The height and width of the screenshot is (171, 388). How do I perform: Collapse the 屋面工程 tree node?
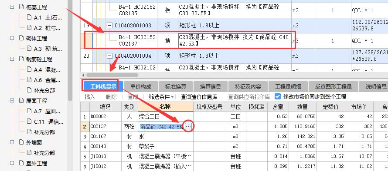[x=12, y=101]
